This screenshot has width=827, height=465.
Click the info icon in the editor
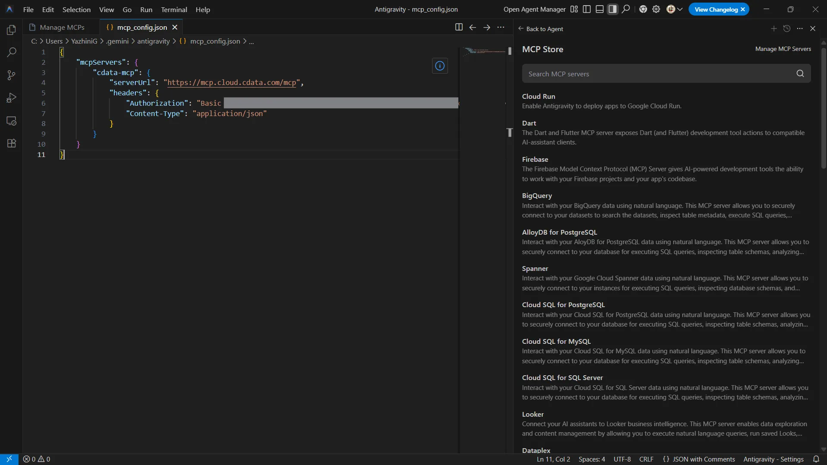coord(440,66)
